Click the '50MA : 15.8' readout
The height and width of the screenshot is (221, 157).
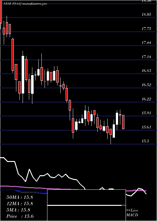[19, 197]
